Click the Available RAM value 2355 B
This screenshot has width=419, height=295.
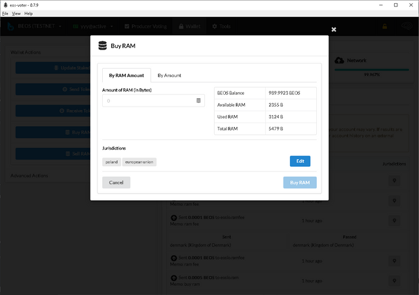click(x=276, y=105)
